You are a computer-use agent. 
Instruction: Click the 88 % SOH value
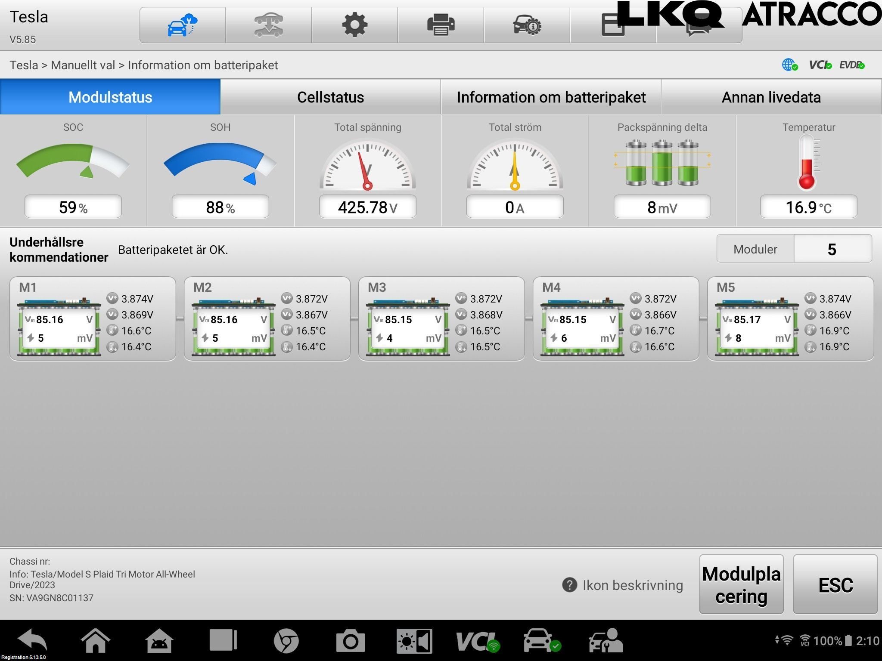(x=220, y=207)
